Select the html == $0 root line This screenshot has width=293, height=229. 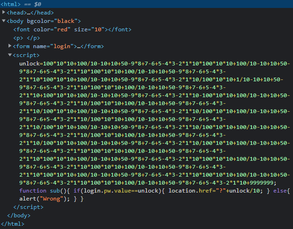[146, 4]
